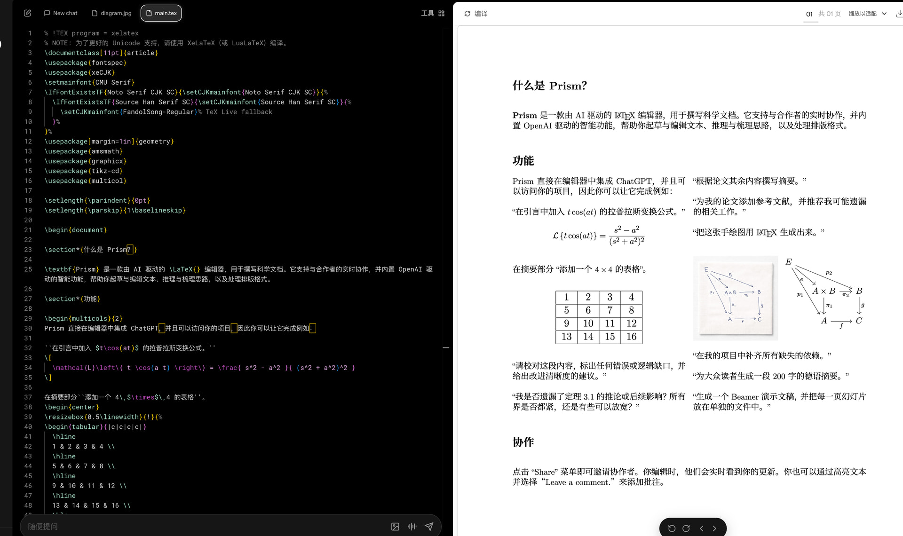
Task: Click the attach image icon in chat box
Action: (395, 527)
